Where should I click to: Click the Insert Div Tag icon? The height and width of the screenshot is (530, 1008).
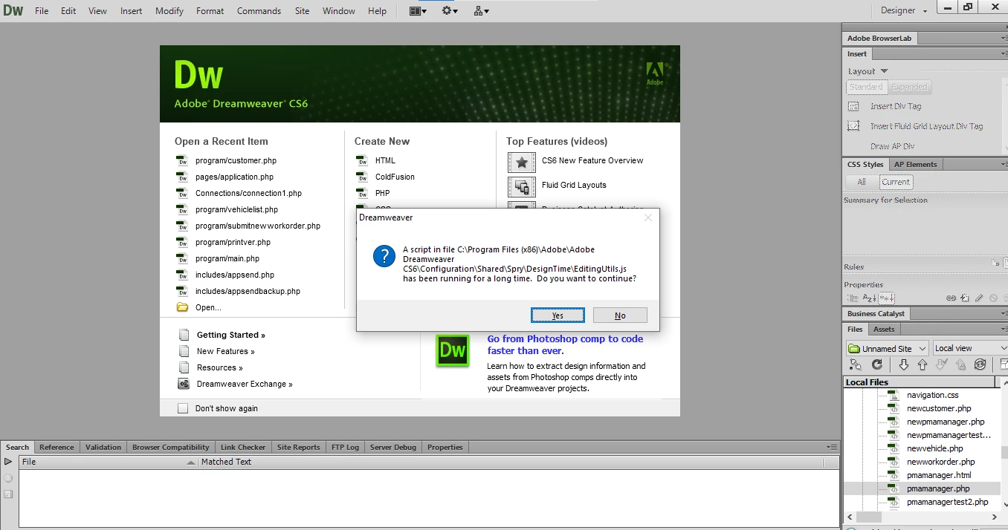coord(854,106)
